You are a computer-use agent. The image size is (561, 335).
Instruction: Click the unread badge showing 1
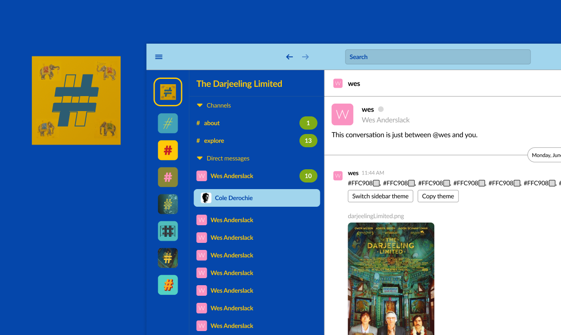pyautogui.click(x=308, y=123)
